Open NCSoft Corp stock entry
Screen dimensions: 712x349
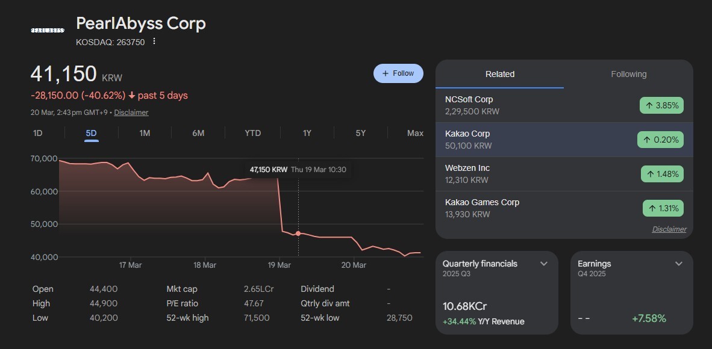click(x=469, y=99)
